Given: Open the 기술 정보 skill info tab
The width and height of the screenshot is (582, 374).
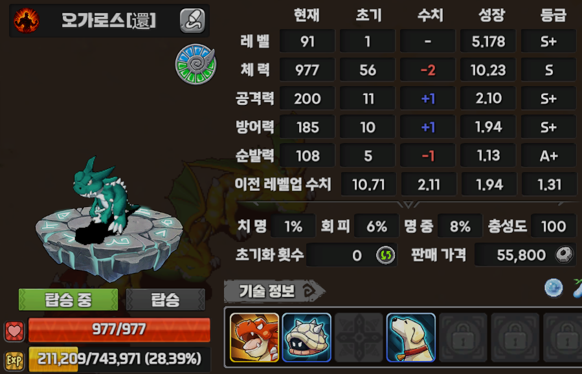Looking at the screenshot, I should click(274, 291).
